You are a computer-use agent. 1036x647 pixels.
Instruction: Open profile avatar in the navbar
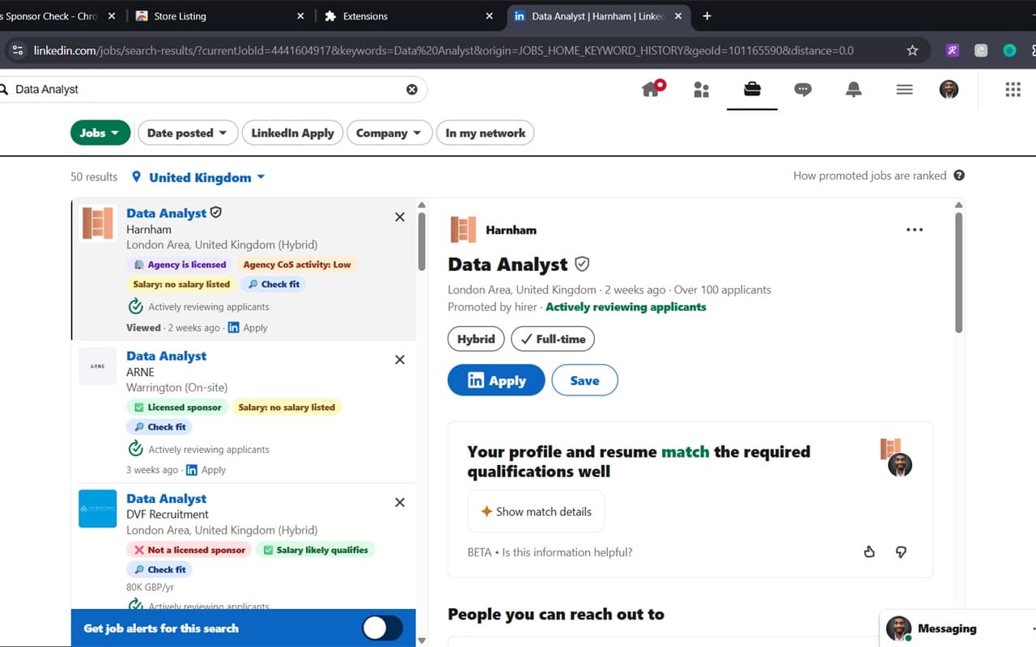[949, 89]
